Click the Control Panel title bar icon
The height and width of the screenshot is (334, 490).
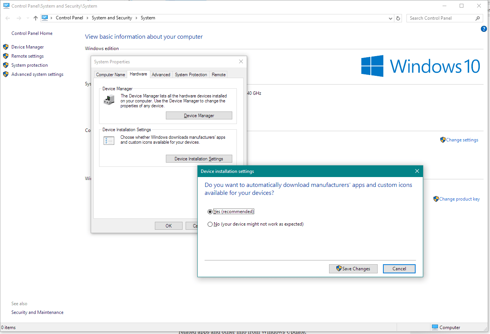click(6, 6)
